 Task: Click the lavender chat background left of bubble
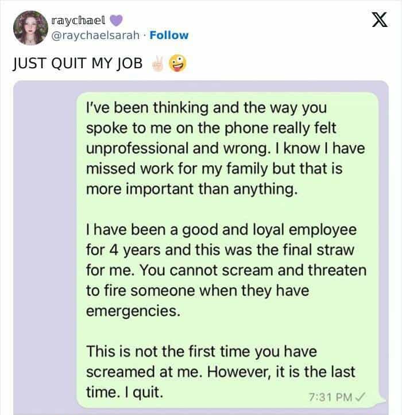[x=46, y=241]
